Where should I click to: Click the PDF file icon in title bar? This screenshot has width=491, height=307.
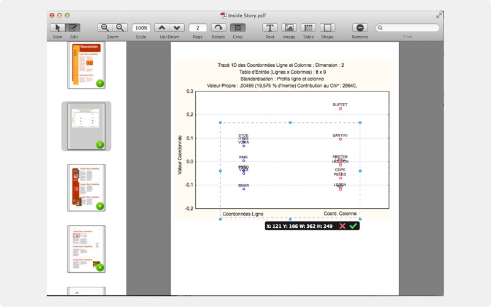223,15
